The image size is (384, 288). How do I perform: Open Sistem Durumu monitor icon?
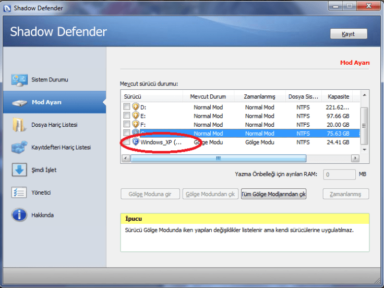(x=19, y=80)
